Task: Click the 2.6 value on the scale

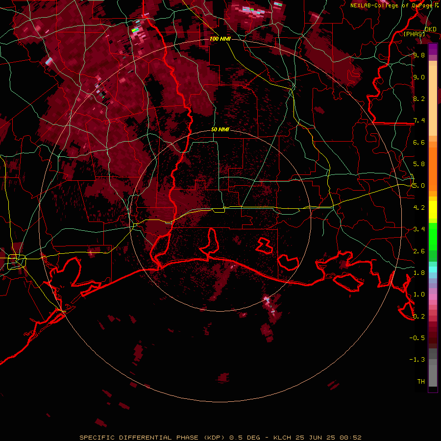Action: pos(419,251)
